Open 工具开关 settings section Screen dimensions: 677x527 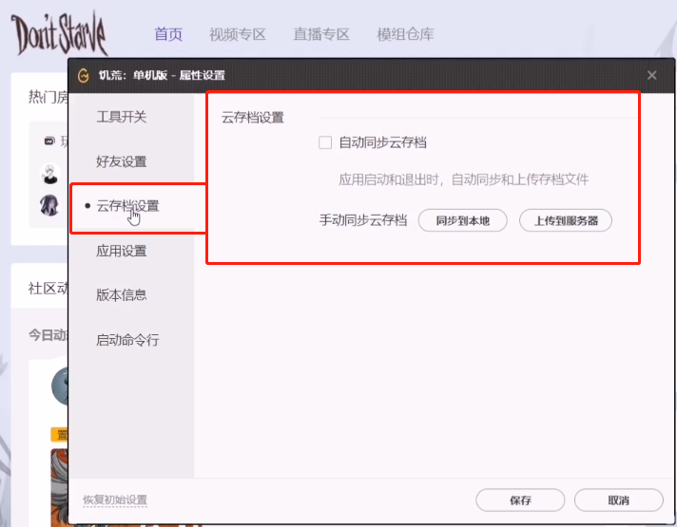tap(122, 117)
